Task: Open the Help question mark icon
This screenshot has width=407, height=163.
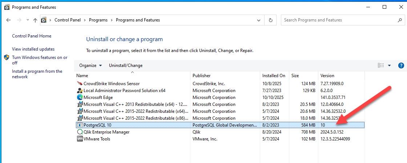Action: [x=401, y=65]
